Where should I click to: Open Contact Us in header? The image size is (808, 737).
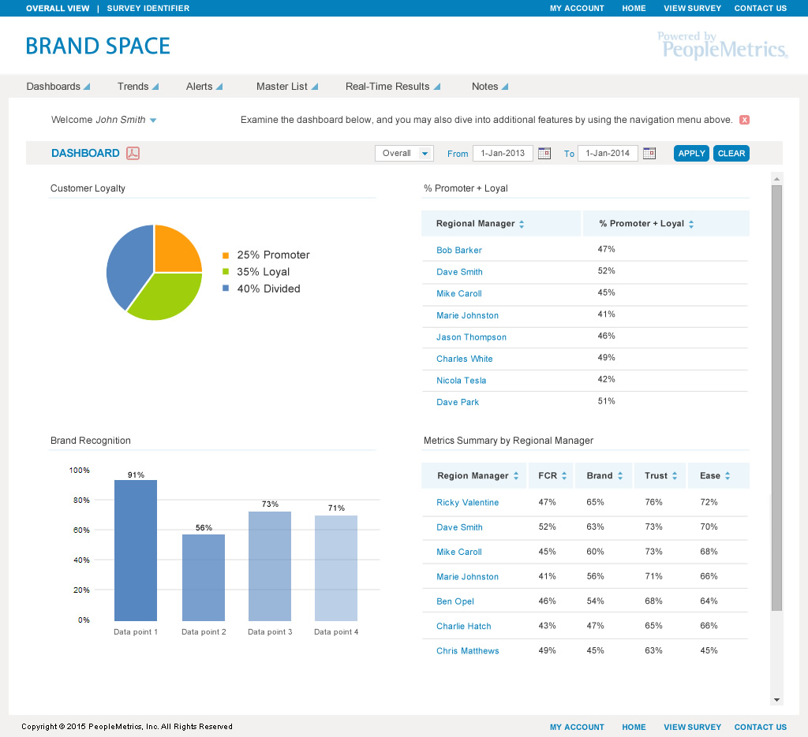pyautogui.click(x=760, y=8)
